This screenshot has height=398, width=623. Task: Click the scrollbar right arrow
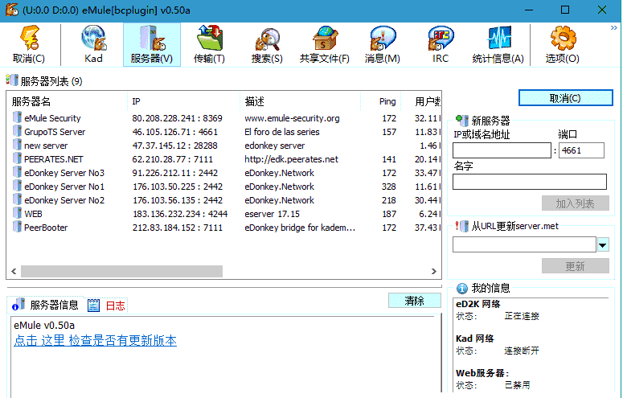pyautogui.click(x=434, y=271)
